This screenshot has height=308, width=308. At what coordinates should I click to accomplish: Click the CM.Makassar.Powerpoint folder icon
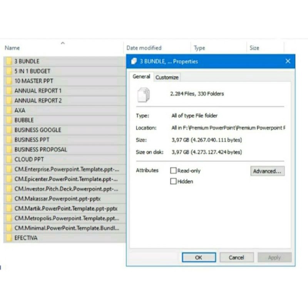click(x=9, y=199)
